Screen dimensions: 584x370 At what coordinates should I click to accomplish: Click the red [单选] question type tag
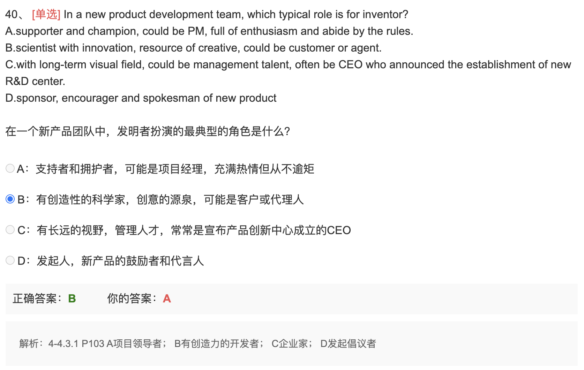coord(46,15)
